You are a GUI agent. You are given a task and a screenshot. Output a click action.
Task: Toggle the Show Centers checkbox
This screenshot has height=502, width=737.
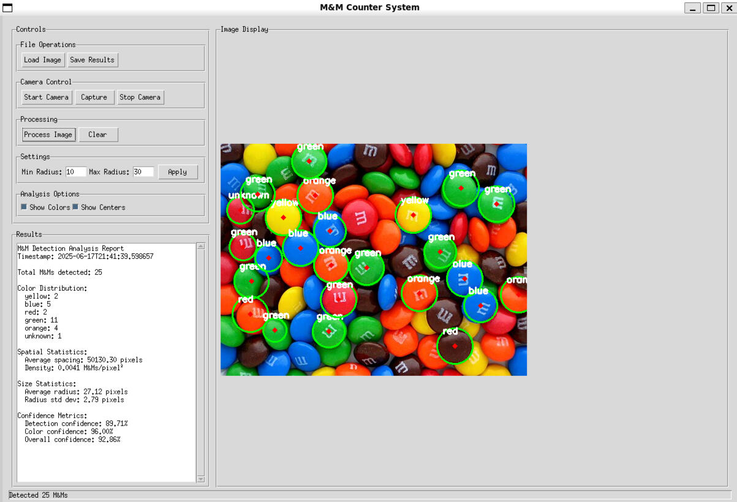tap(76, 208)
